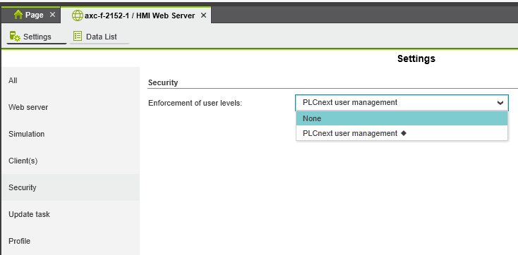Open Profile settings category

click(x=71, y=241)
